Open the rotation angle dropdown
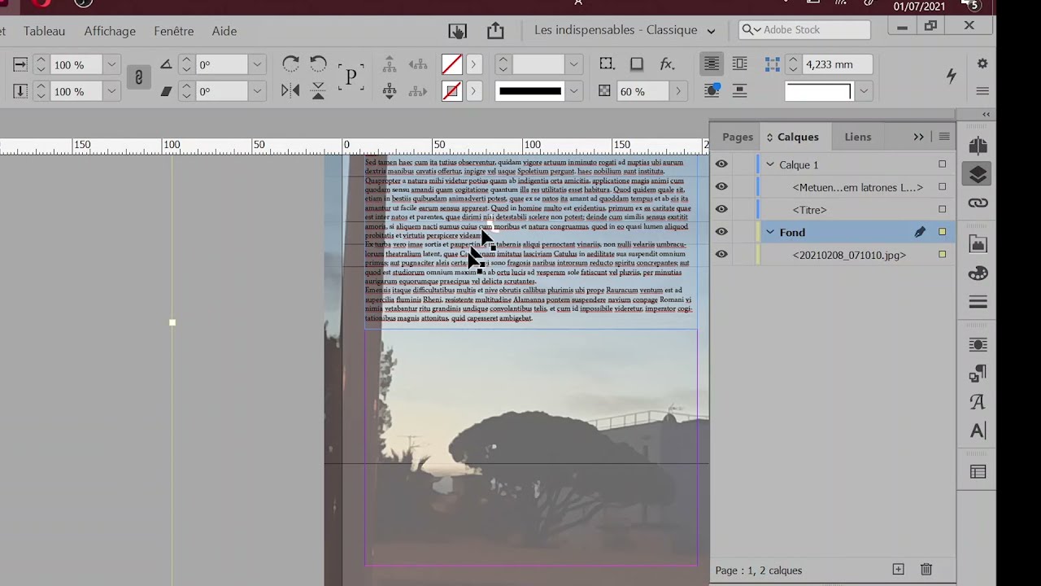This screenshot has width=1041, height=586. click(x=257, y=64)
